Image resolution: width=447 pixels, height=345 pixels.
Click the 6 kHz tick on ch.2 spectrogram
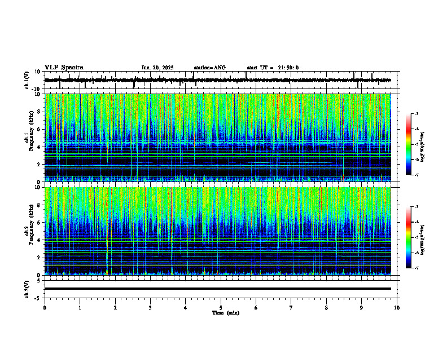(x=40, y=223)
